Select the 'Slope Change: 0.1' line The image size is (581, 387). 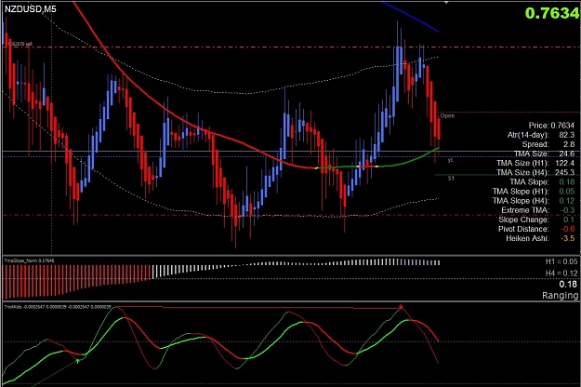(x=536, y=220)
